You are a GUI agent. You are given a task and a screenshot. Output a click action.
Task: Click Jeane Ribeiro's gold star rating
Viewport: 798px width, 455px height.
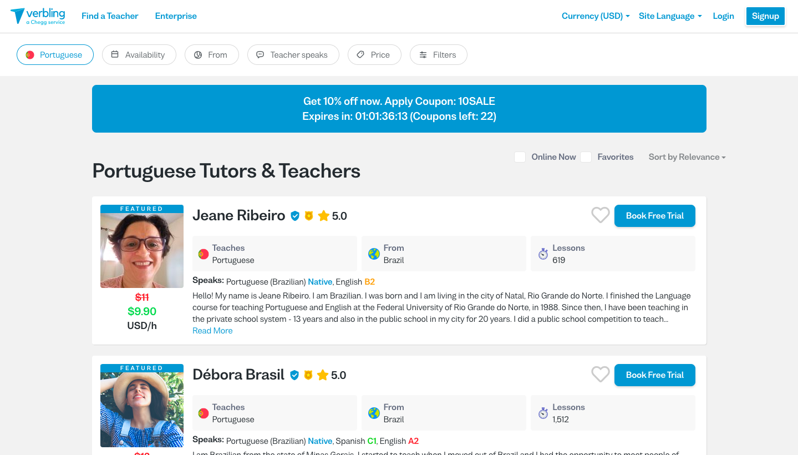(x=324, y=216)
